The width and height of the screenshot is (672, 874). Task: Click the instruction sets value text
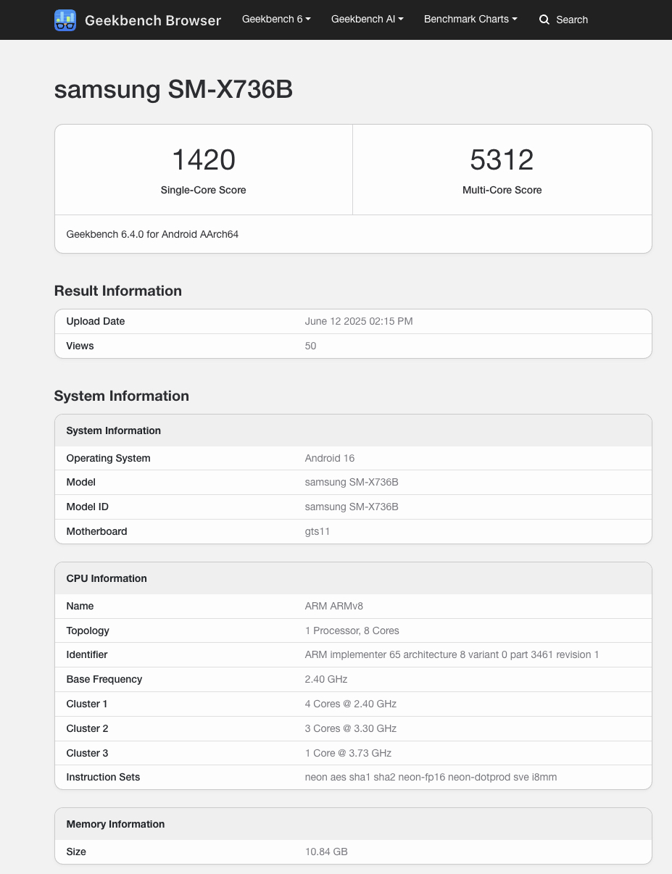[431, 777]
